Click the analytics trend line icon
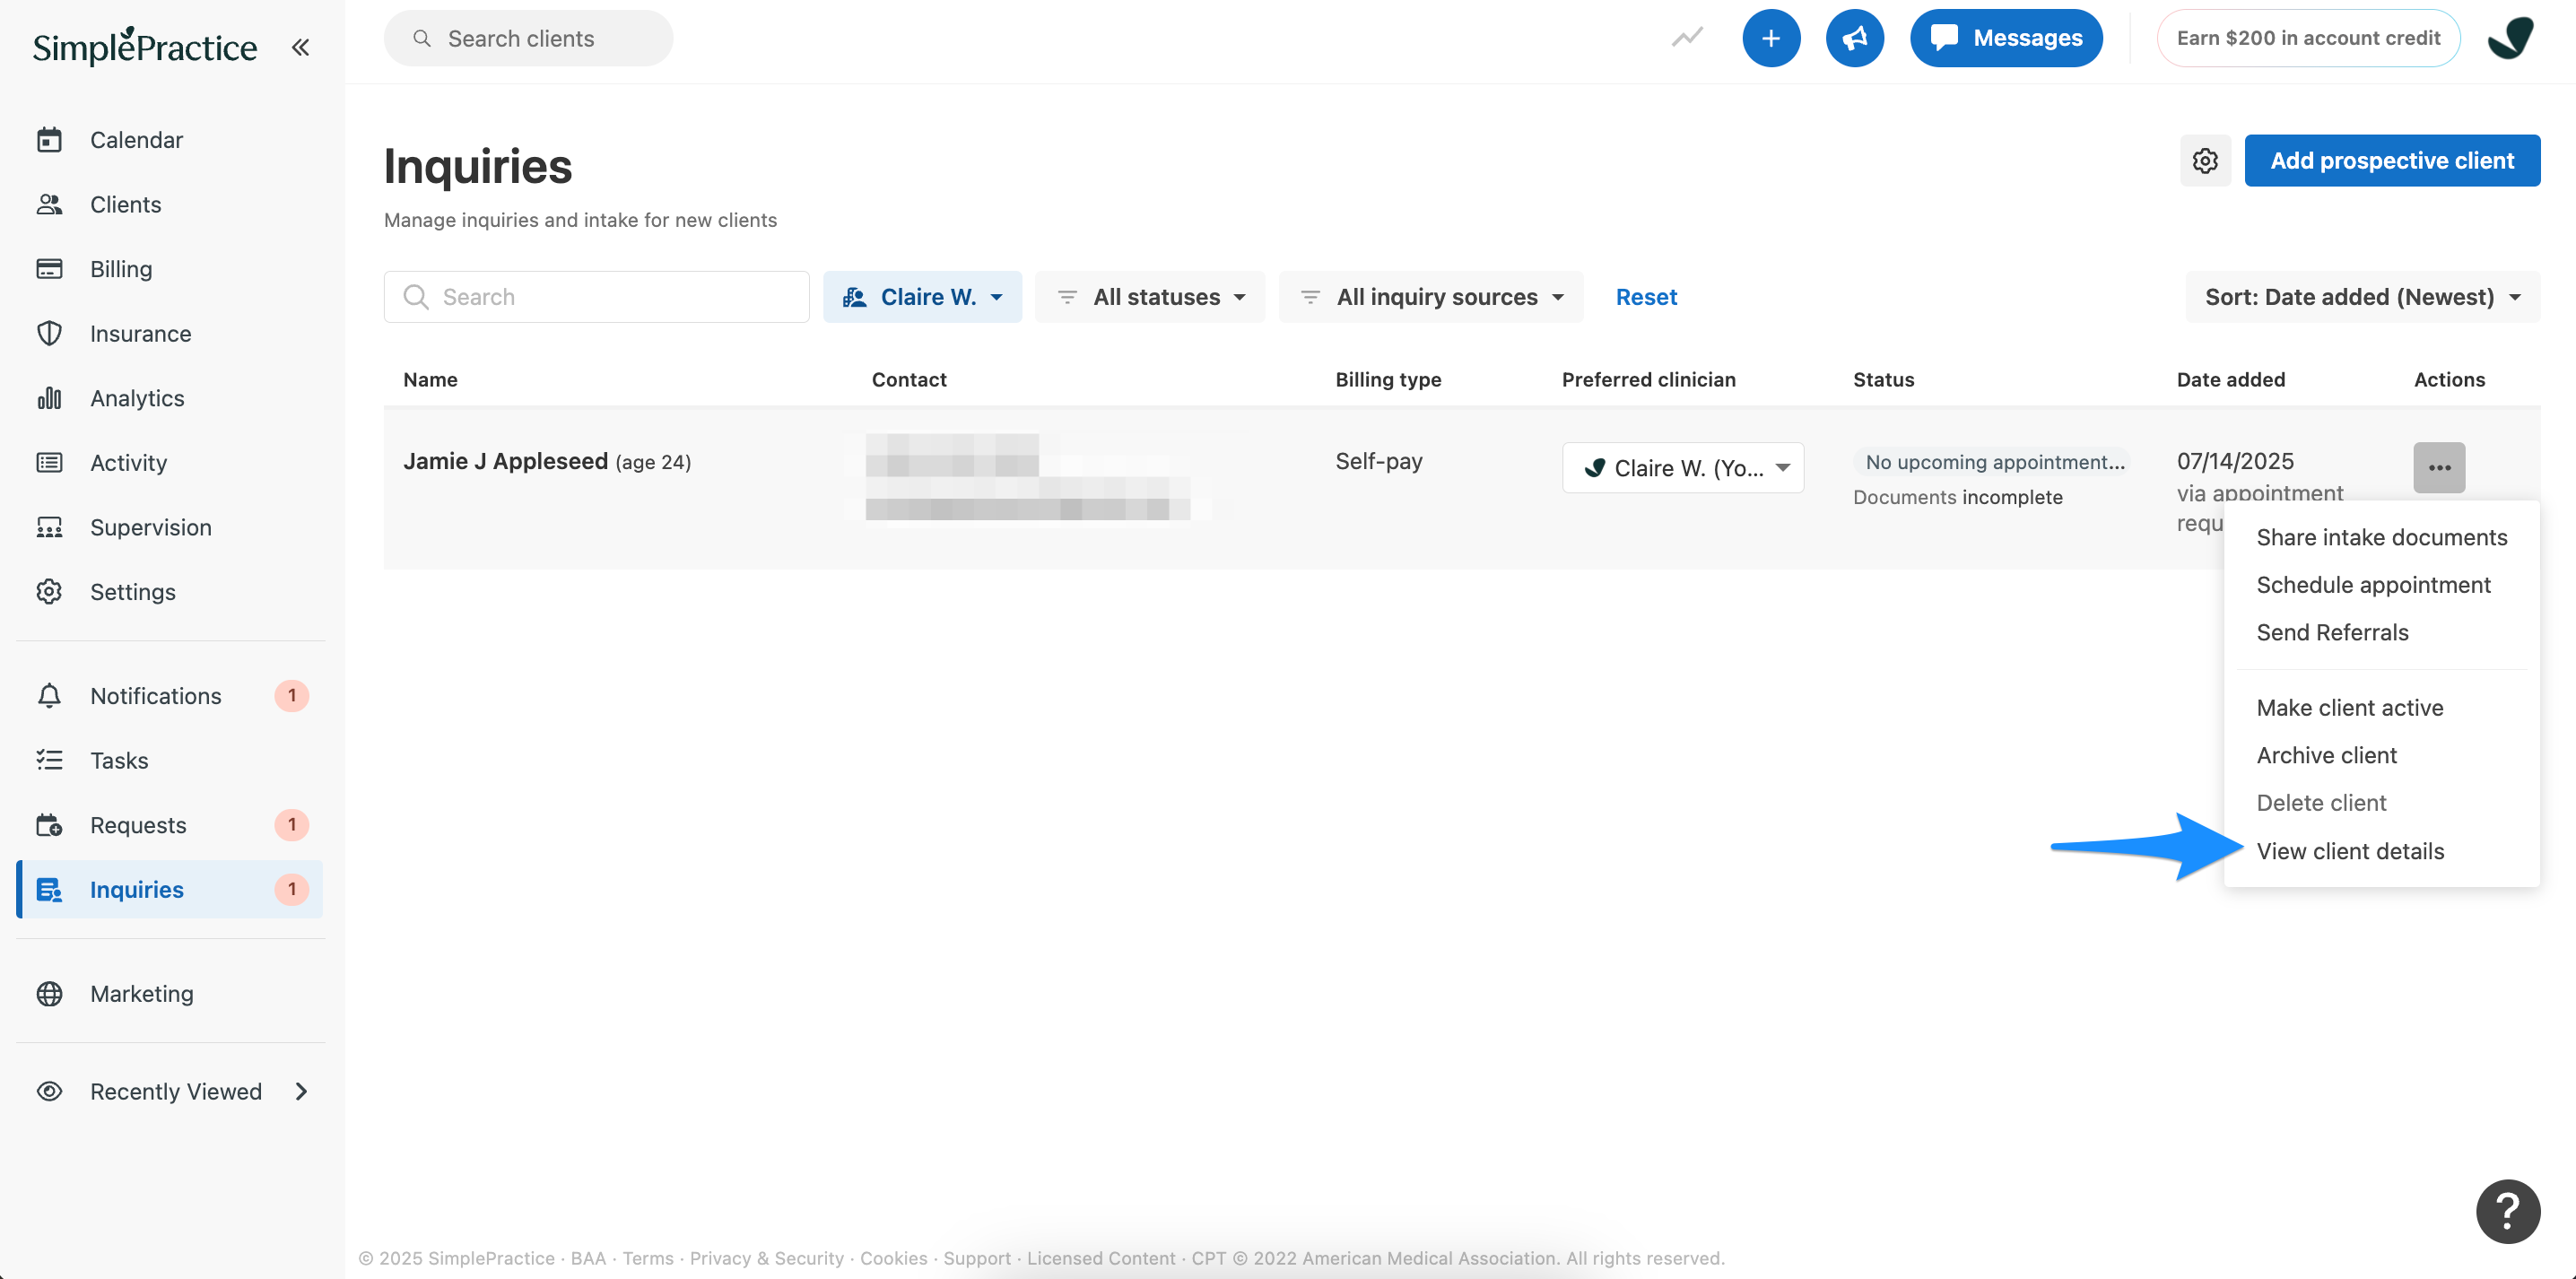 (1687, 38)
